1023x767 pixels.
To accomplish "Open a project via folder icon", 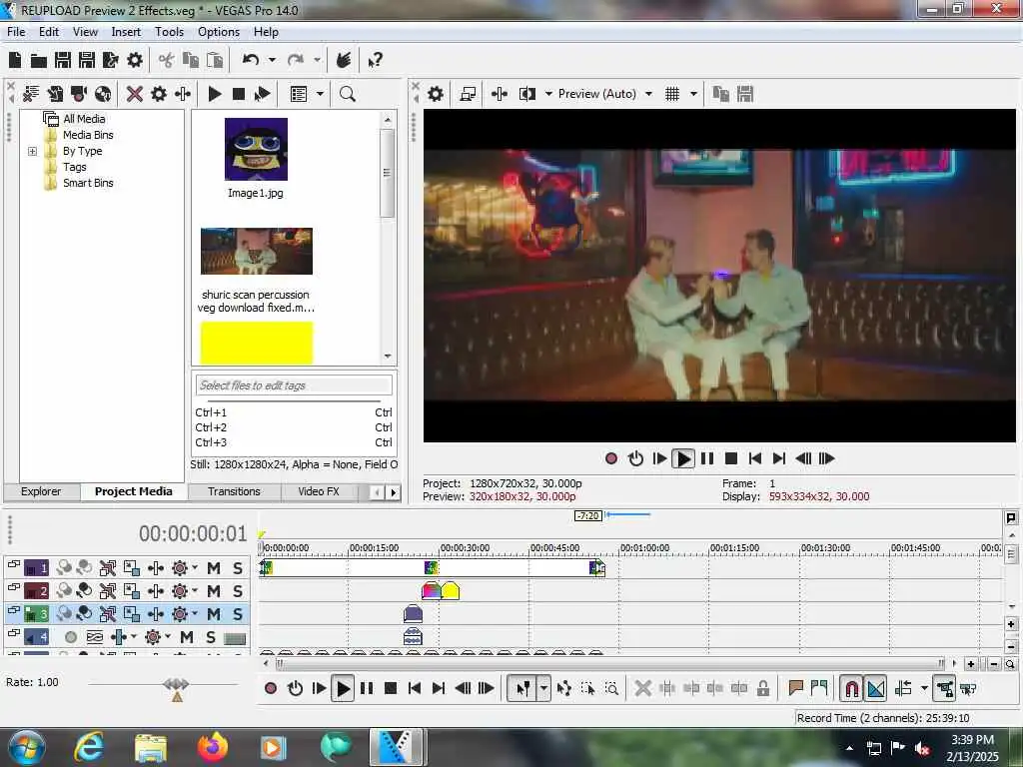I will [39, 61].
